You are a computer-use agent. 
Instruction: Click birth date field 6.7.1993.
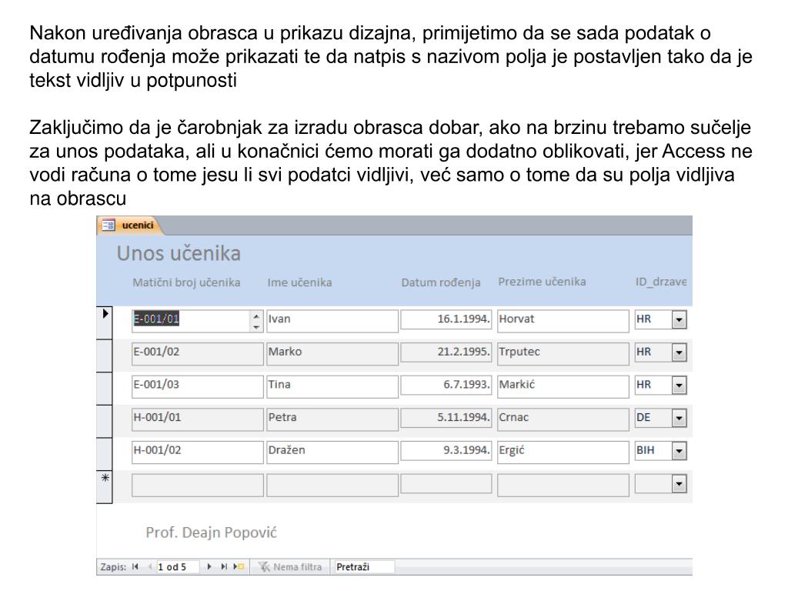click(x=446, y=385)
